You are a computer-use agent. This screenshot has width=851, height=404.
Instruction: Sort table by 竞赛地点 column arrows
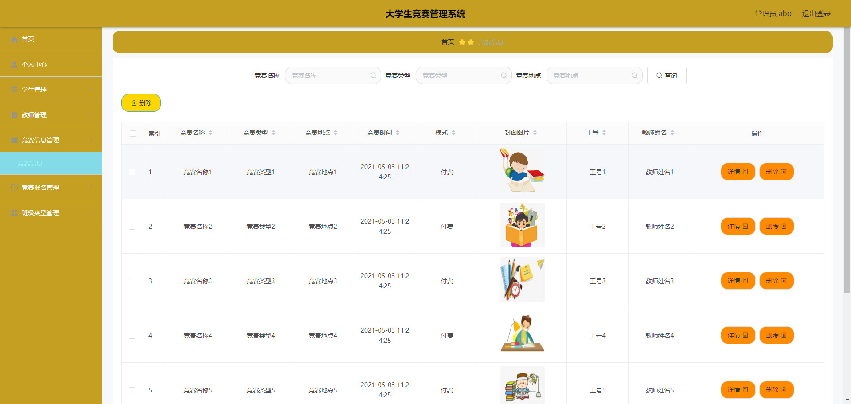[336, 133]
